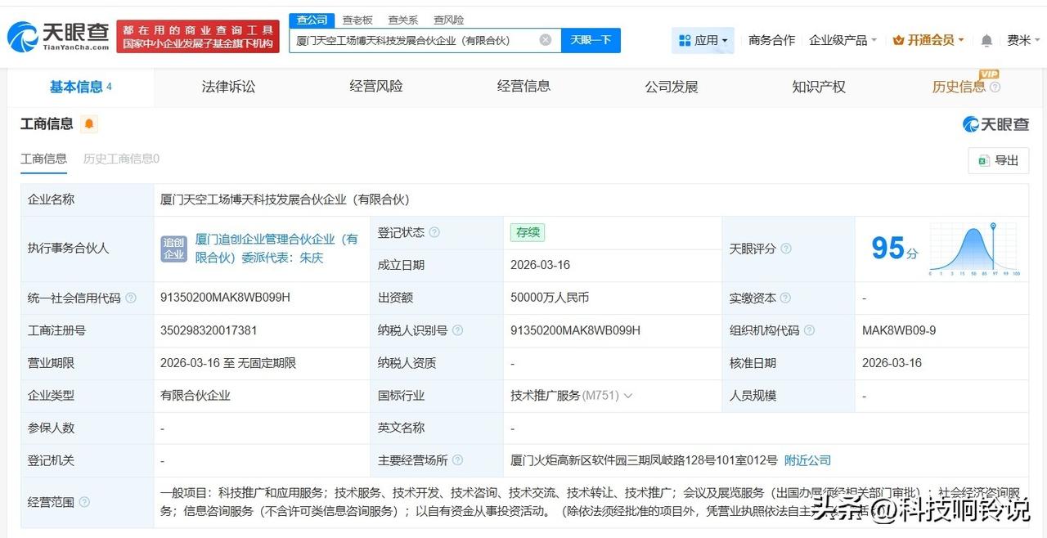
Task: Click help icon next to 统一社会信用代码
Action: 131,298
